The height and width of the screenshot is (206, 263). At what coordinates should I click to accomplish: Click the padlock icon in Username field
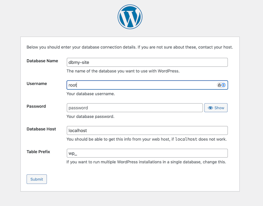[219, 85]
